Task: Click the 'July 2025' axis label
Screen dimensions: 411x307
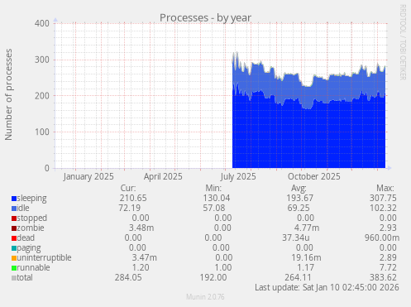Action: 238,176
